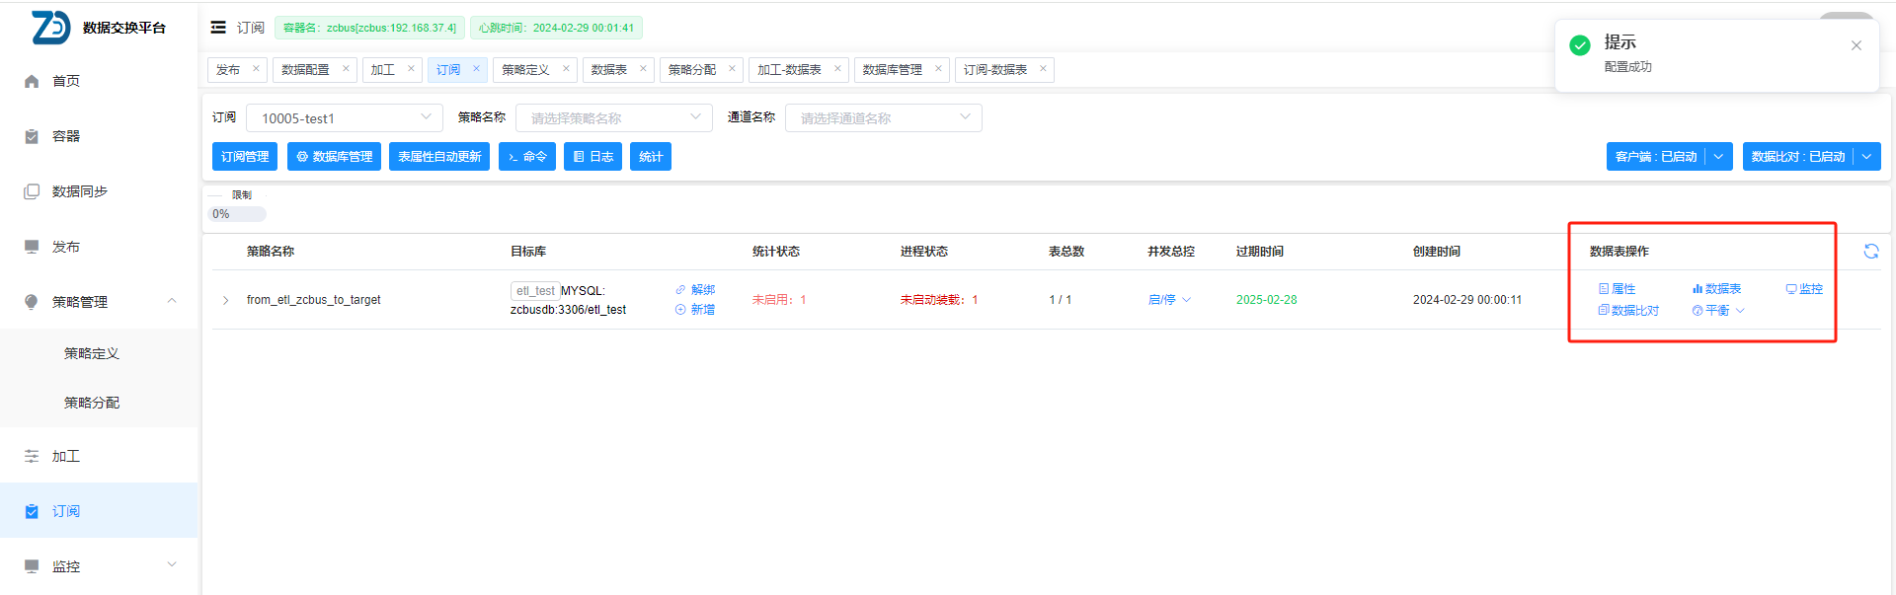Viewport: 1896px width, 595px height.
Task: Open the 策略名称 dropdown
Action: (613, 118)
